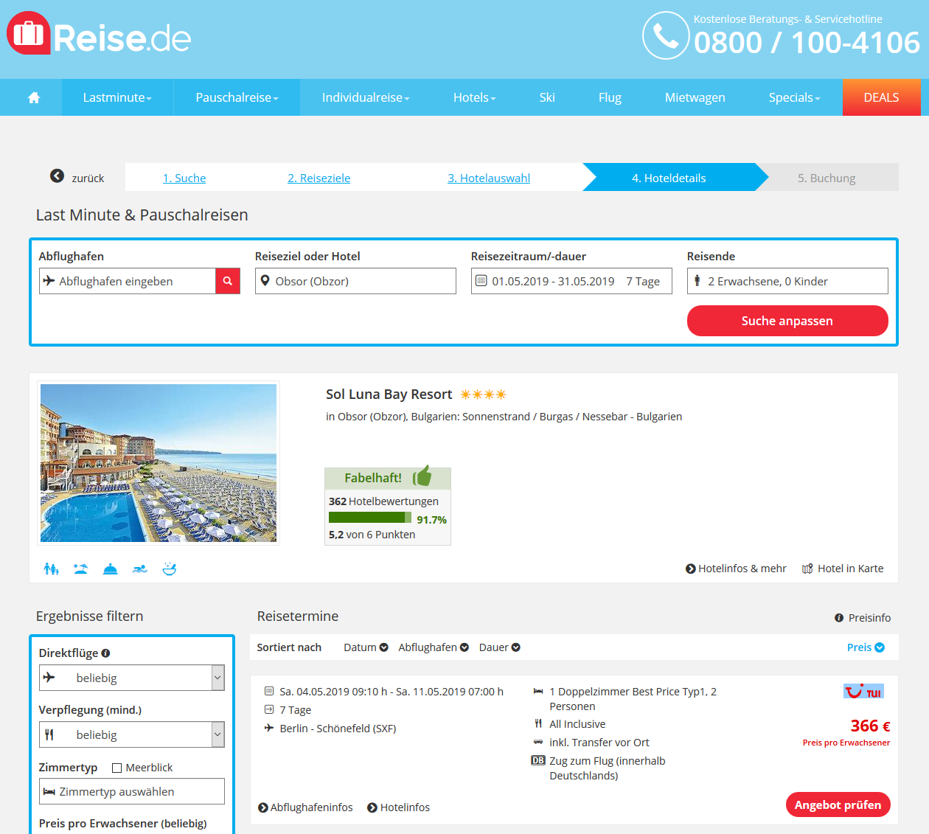Image resolution: width=929 pixels, height=834 pixels.
Task: Click the family-friendly amenity icon
Action: click(x=51, y=569)
